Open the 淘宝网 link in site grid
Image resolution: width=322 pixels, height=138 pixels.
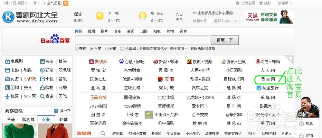(268, 79)
